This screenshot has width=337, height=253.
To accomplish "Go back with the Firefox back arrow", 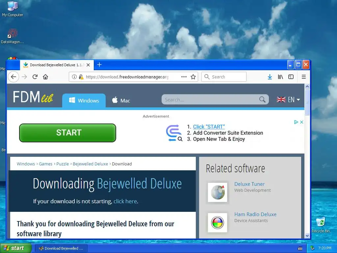I will point(13,77).
